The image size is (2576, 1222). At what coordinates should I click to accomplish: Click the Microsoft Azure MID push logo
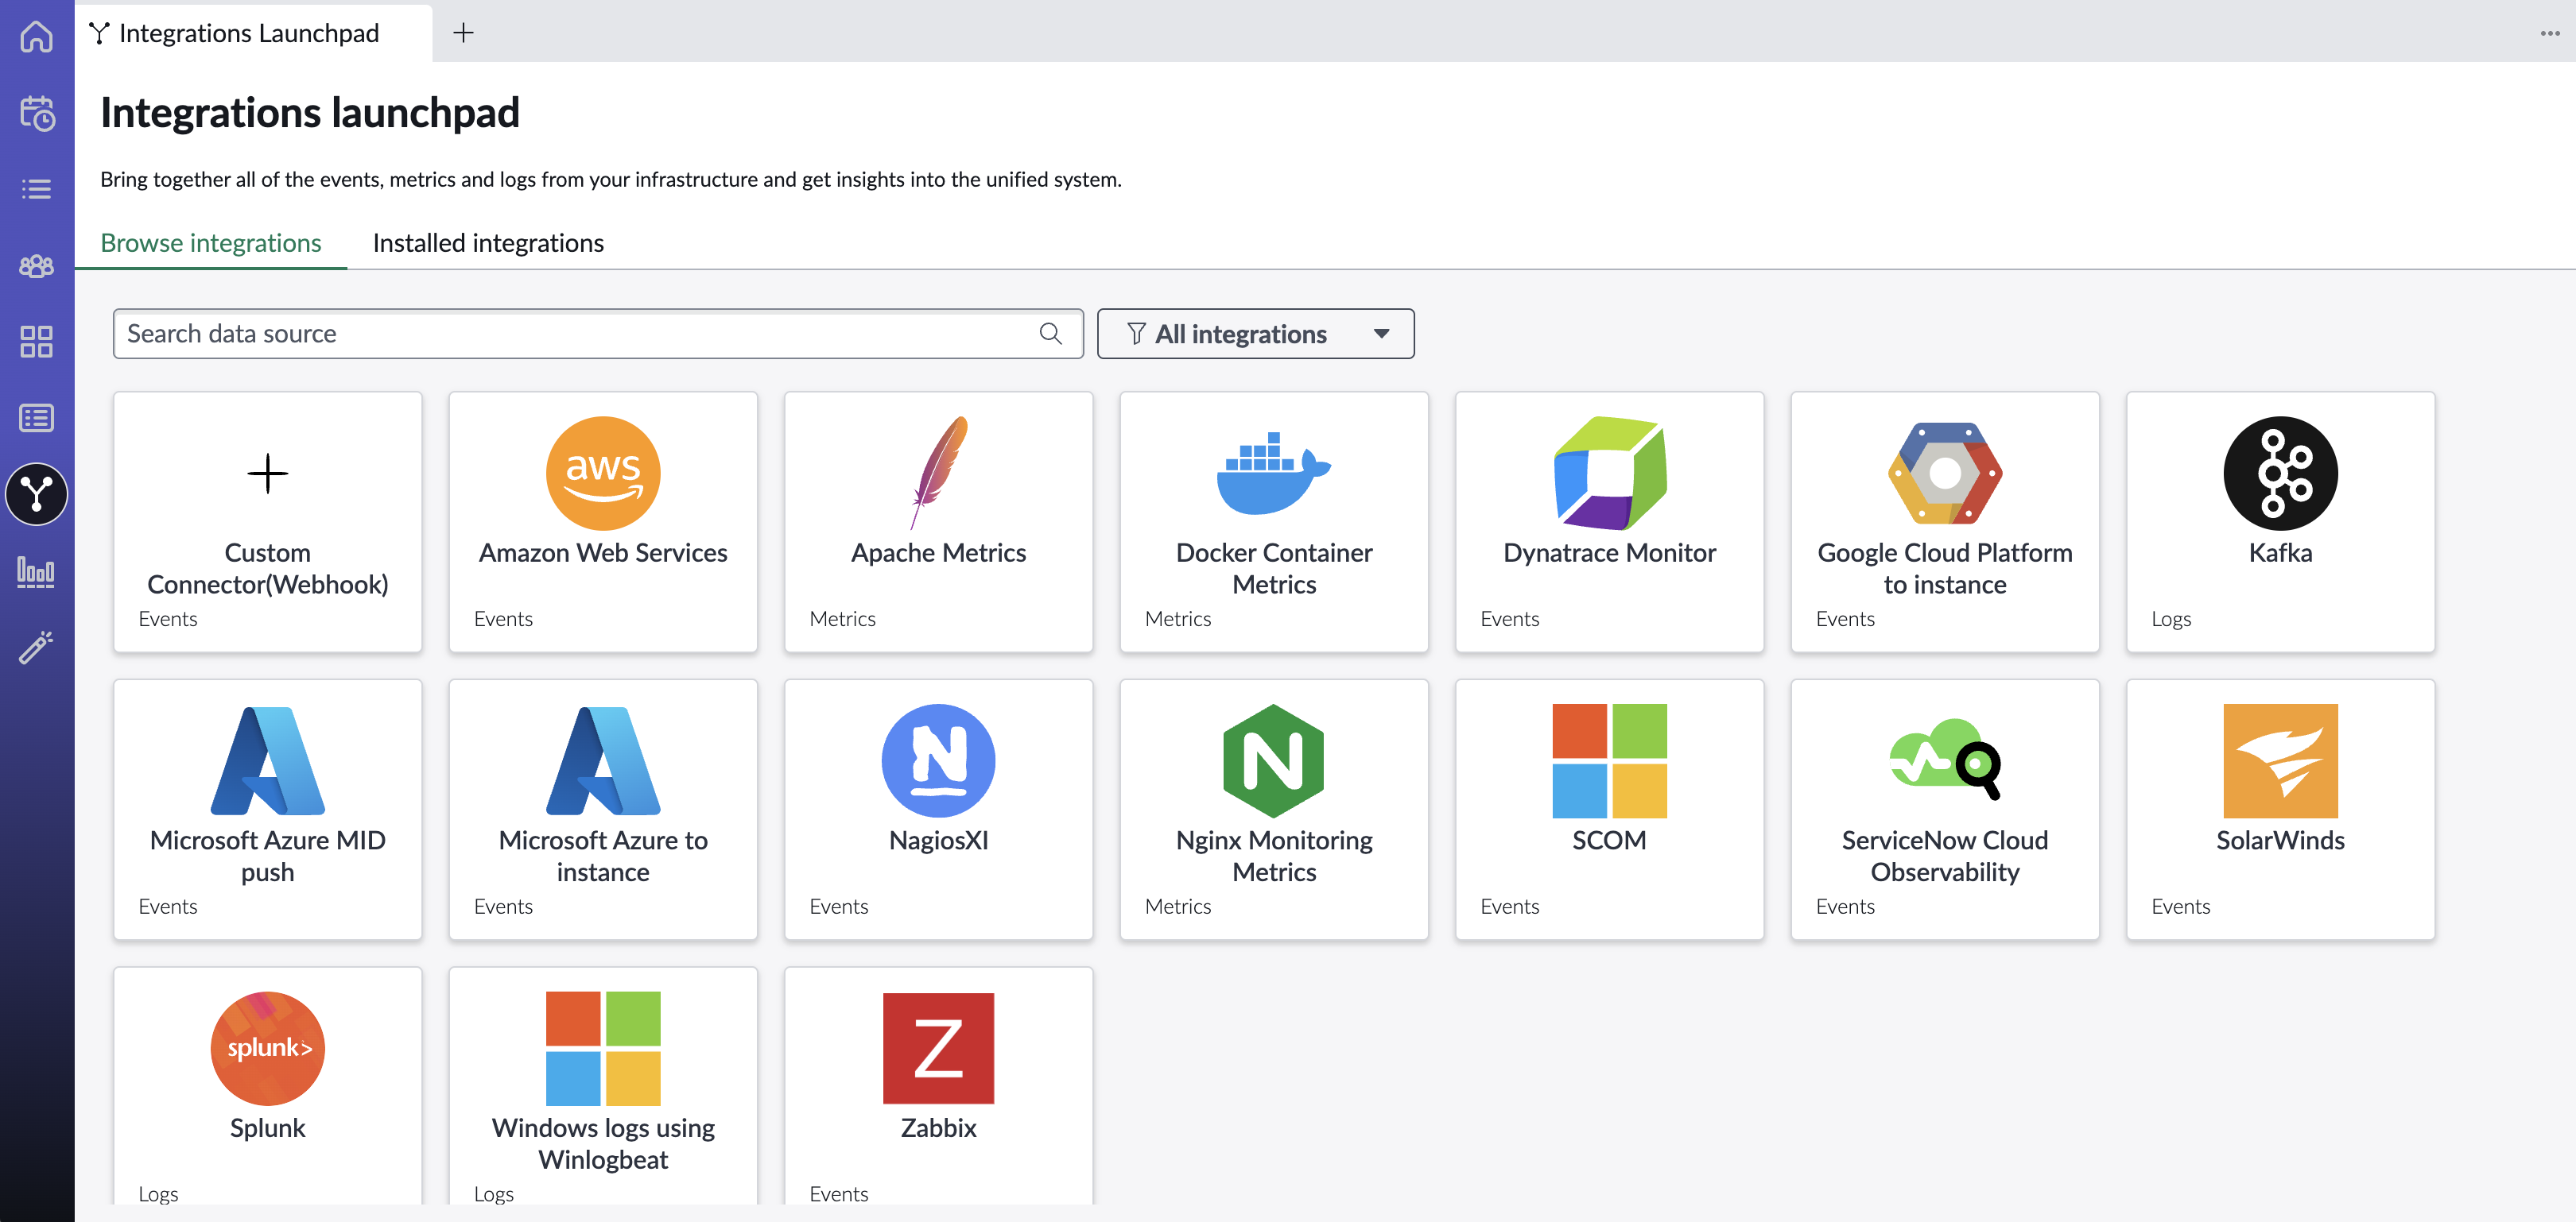[268, 760]
